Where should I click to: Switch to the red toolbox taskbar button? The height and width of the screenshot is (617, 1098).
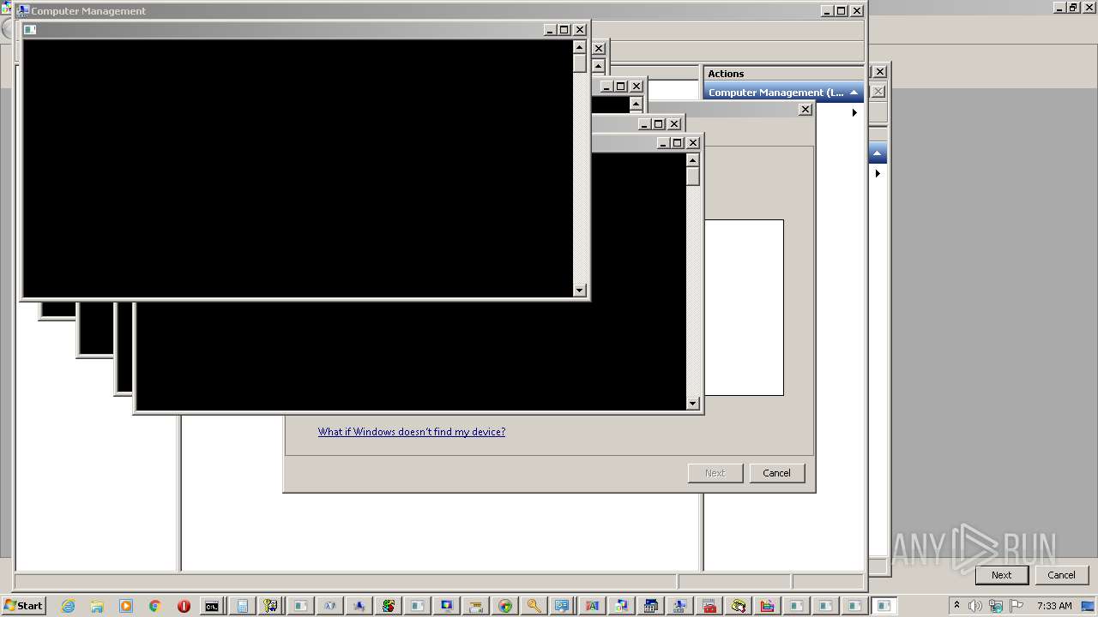tap(709, 606)
